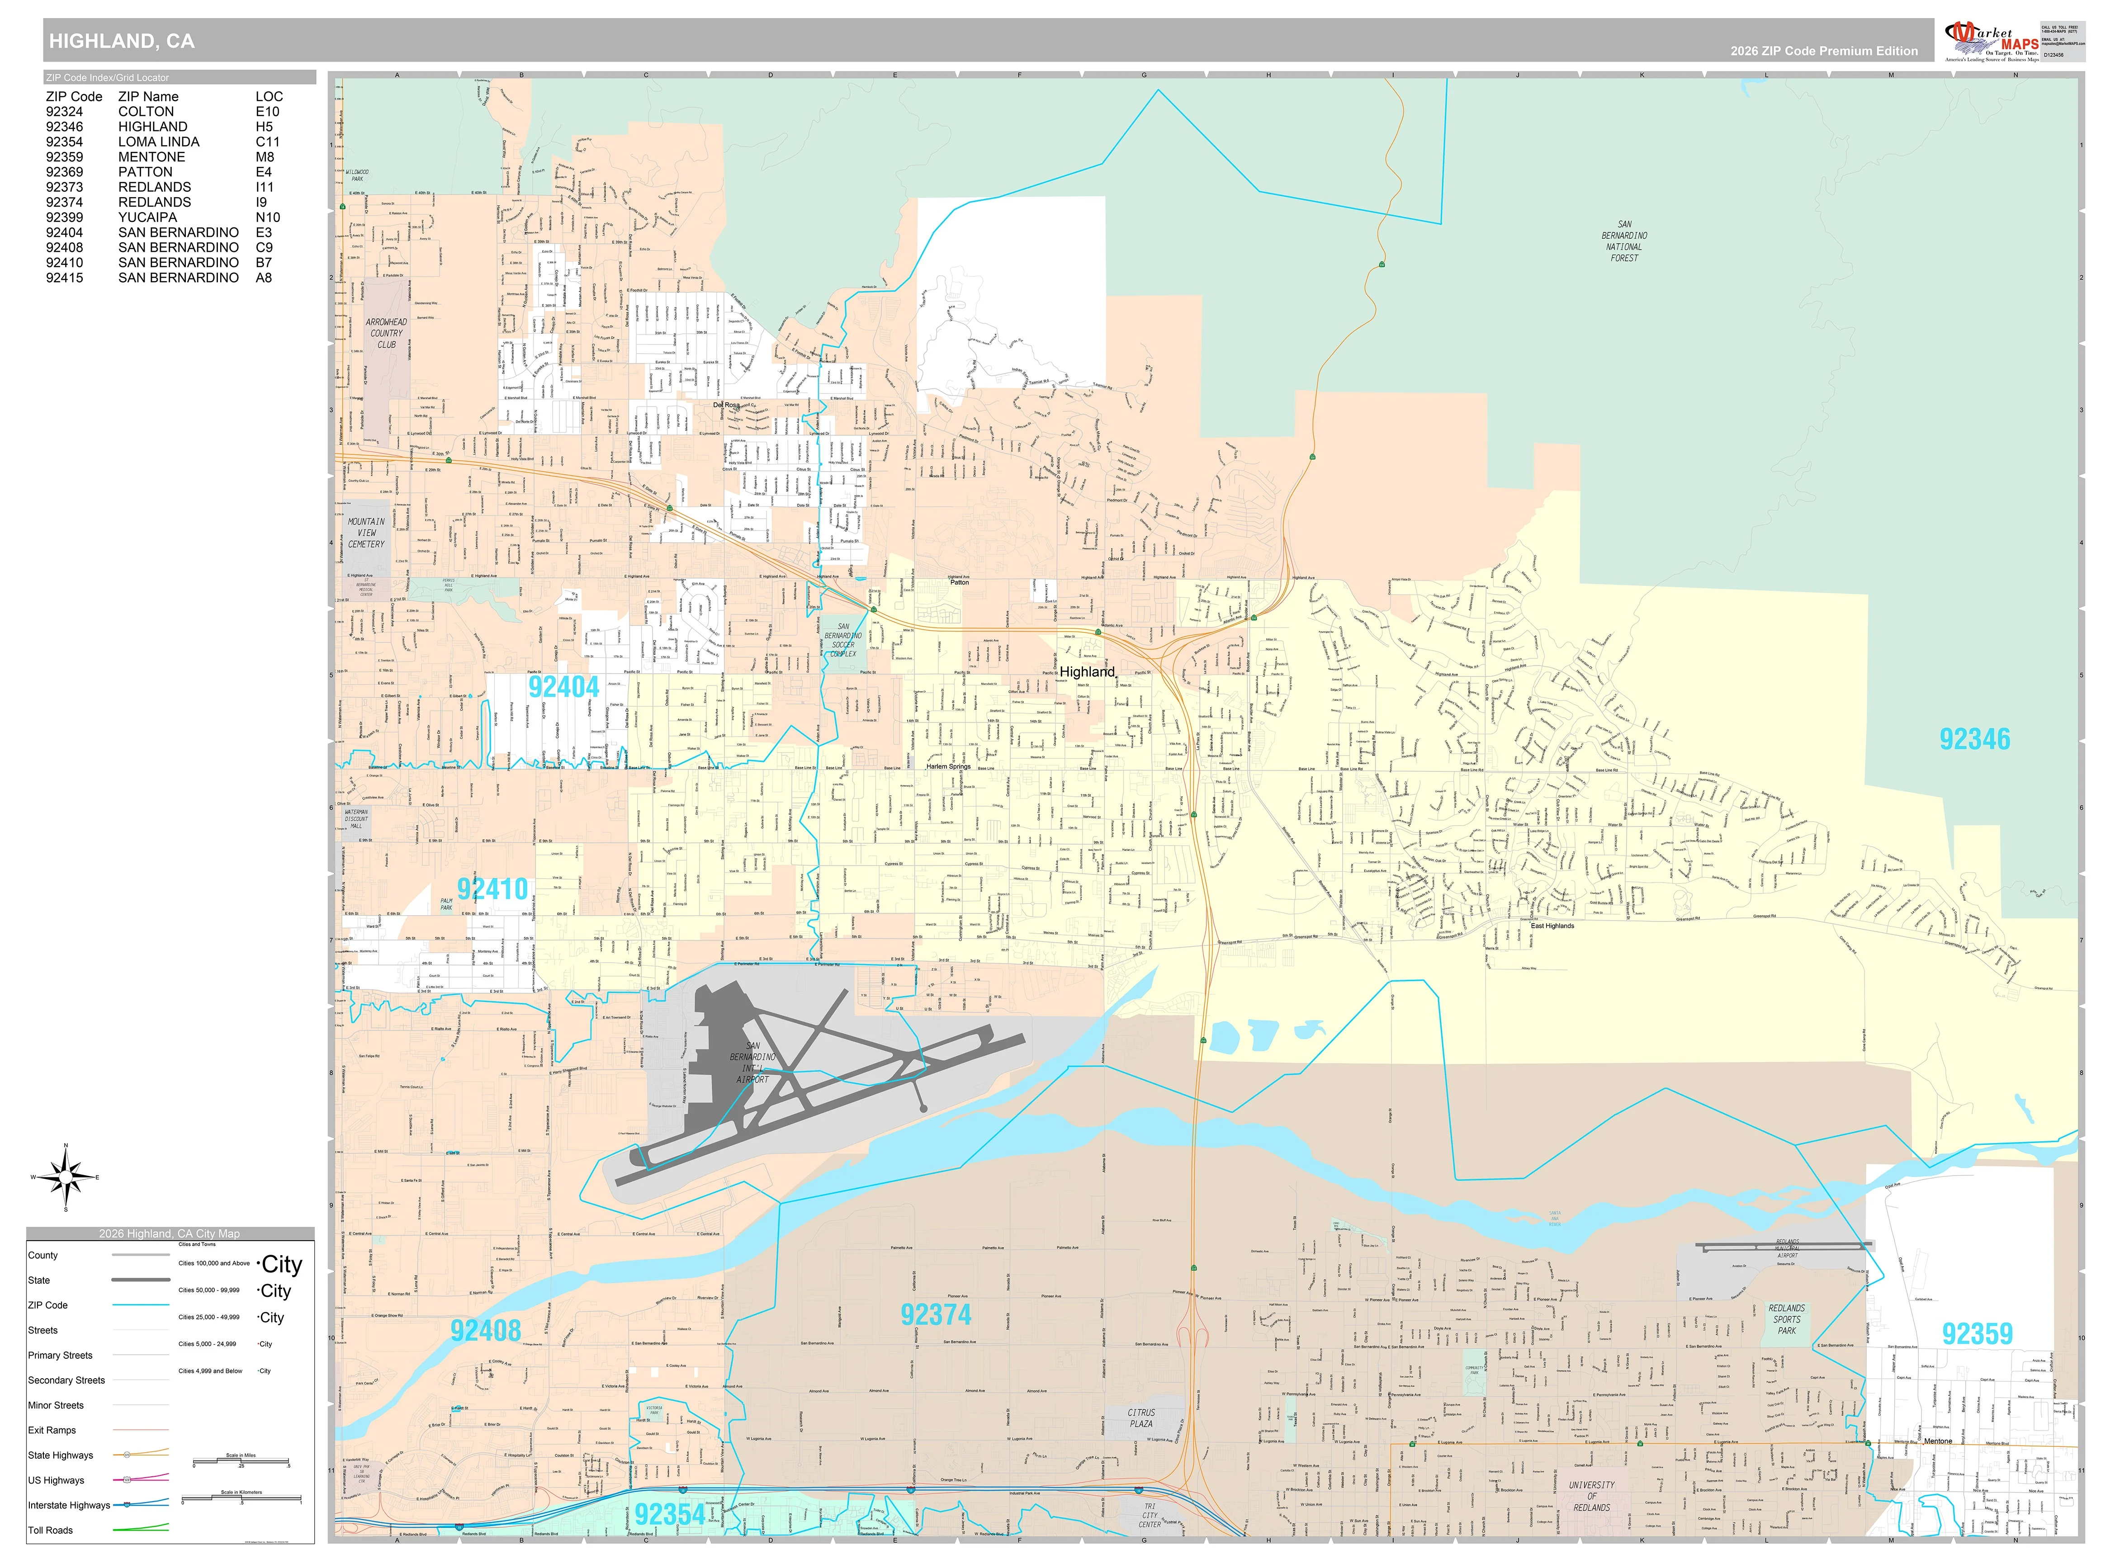Image resolution: width=2115 pixels, height=1564 pixels.
Task: Click the Arrowhead Country Club label
Action: [x=386, y=333]
